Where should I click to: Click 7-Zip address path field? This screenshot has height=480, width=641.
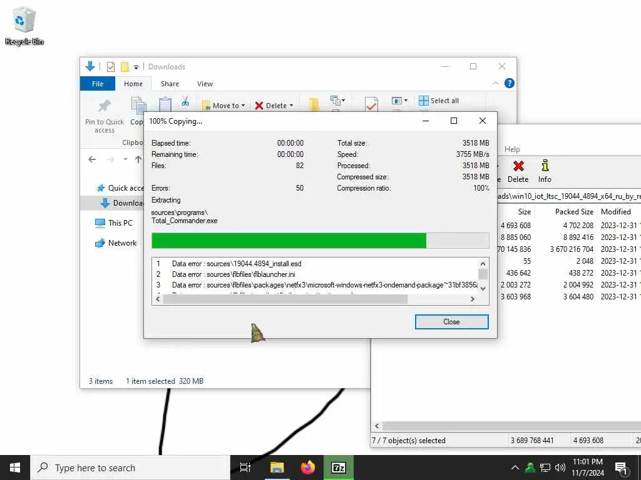point(569,196)
